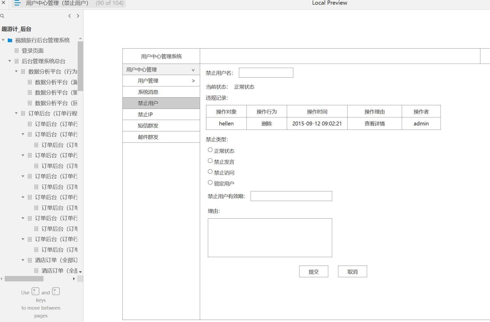Click the page icon beside 后台管理系统总台
The width and height of the screenshot is (490, 322).
(16, 61)
